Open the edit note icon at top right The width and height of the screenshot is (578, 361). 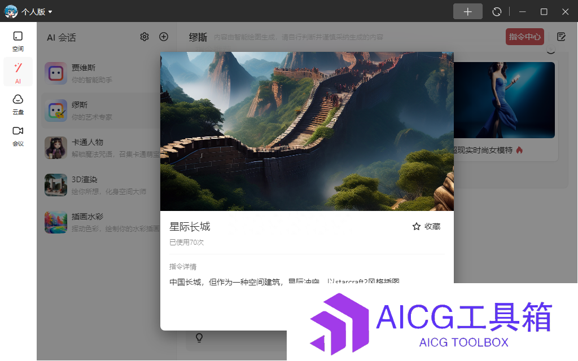pyautogui.click(x=561, y=37)
